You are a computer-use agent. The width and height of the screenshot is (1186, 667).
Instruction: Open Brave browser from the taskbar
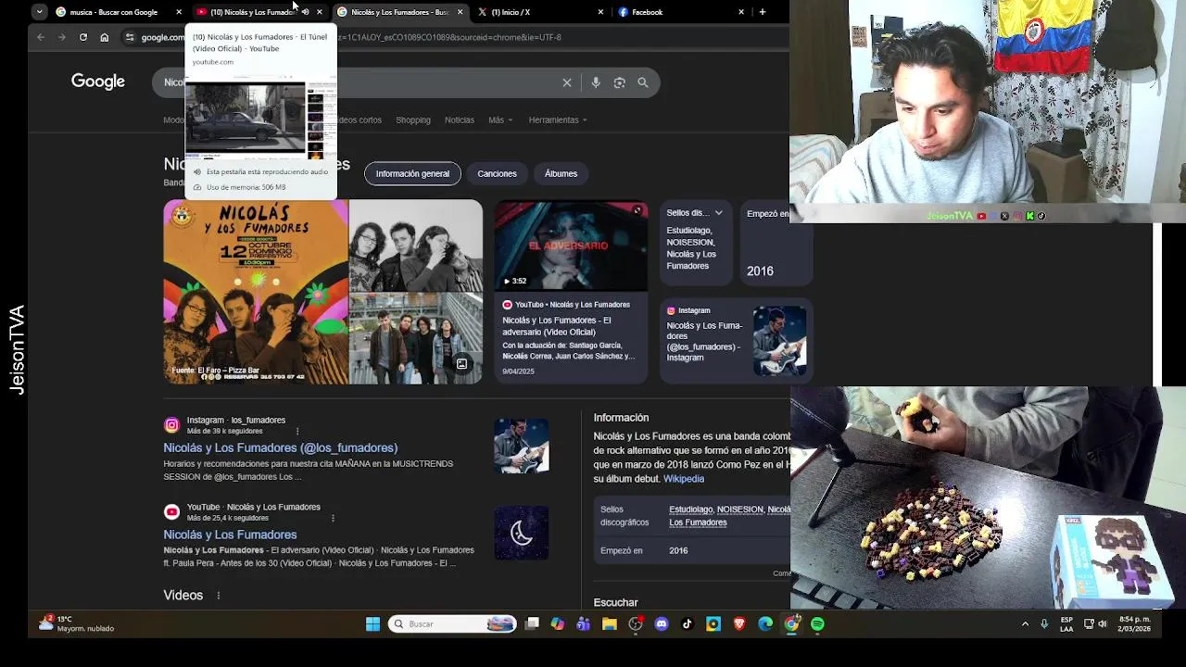click(739, 624)
